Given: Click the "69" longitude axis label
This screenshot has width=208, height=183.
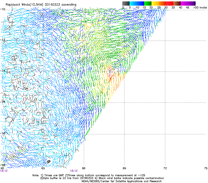Looking at the screenshot, I should (124, 168).
